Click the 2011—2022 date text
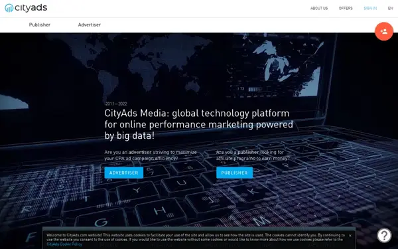Viewport: 398px width, 249px height. pyautogui.click(x=115, y=104)
